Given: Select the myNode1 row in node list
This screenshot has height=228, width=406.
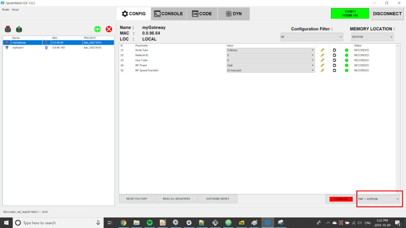Looking at the screenshot, I should click(59, 47).
